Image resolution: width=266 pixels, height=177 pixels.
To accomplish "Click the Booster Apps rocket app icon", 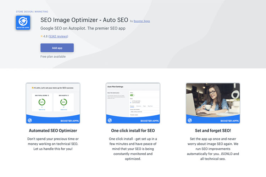I will pyautogui.click(x=23, y=23).
